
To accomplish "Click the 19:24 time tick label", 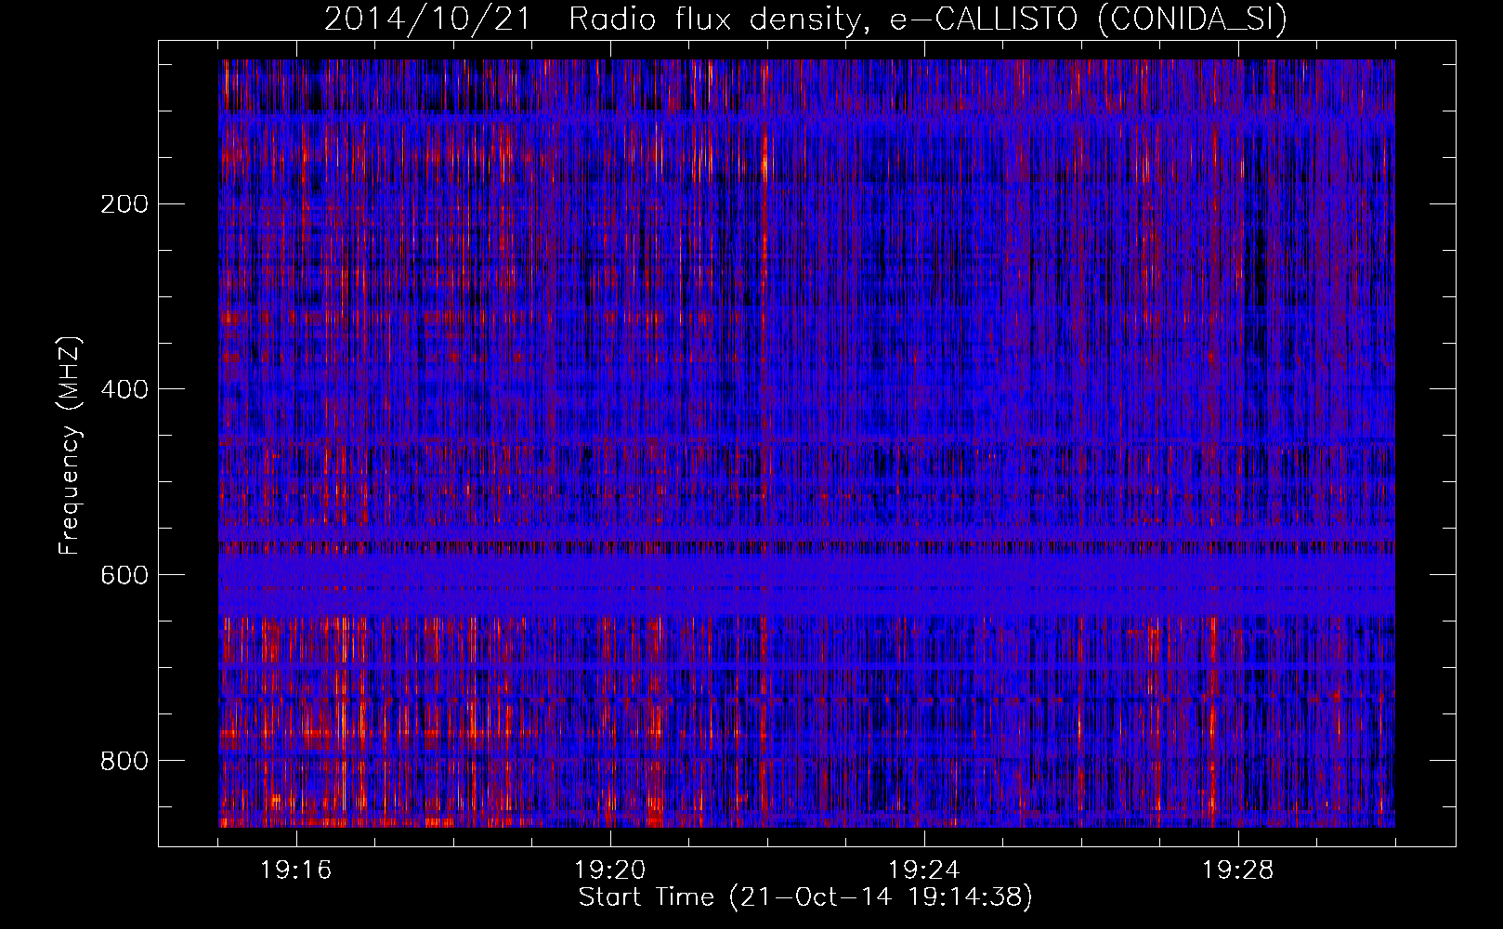I will pyautogui.click(x=924, y=870).
